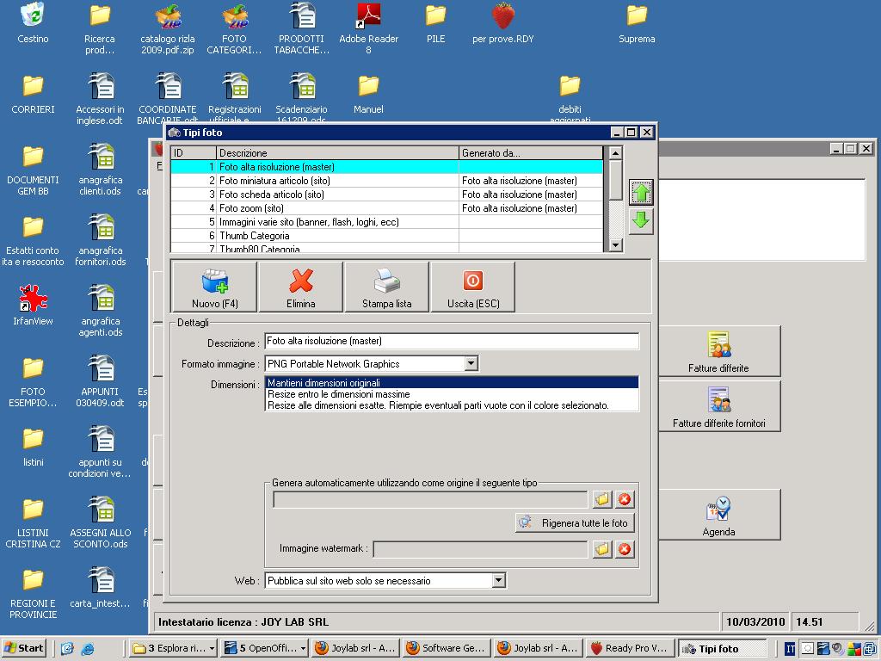Select 'Accessori in inglese.odt' desktop icon
The width and height of the screenshot is (881, 661).
pos(100,99)
